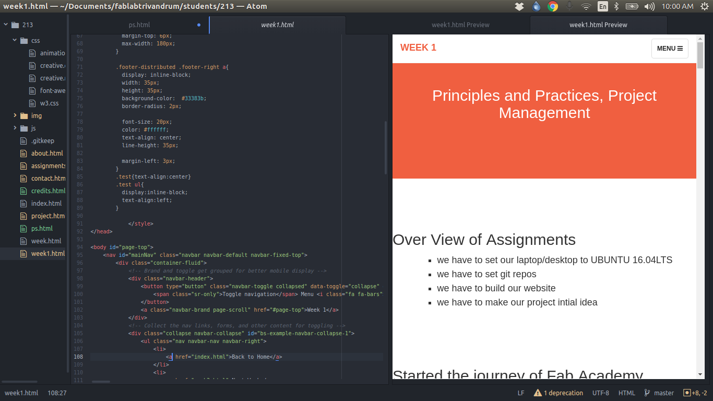This screenshot has height=401, width=713.
Task: Collapse the css folder in tree view
Action: tap(35, 40)
